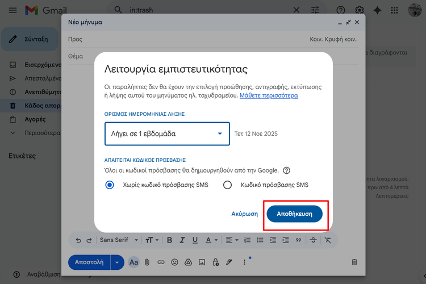Select 'Χωρίς κωδικό πρόσβασης SMS' radio option
This screenshot has width=426, height=284.
pyautogui.click(x=110, y=185)
